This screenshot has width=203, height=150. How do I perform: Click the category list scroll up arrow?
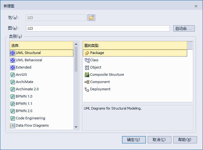pos(76,45)
